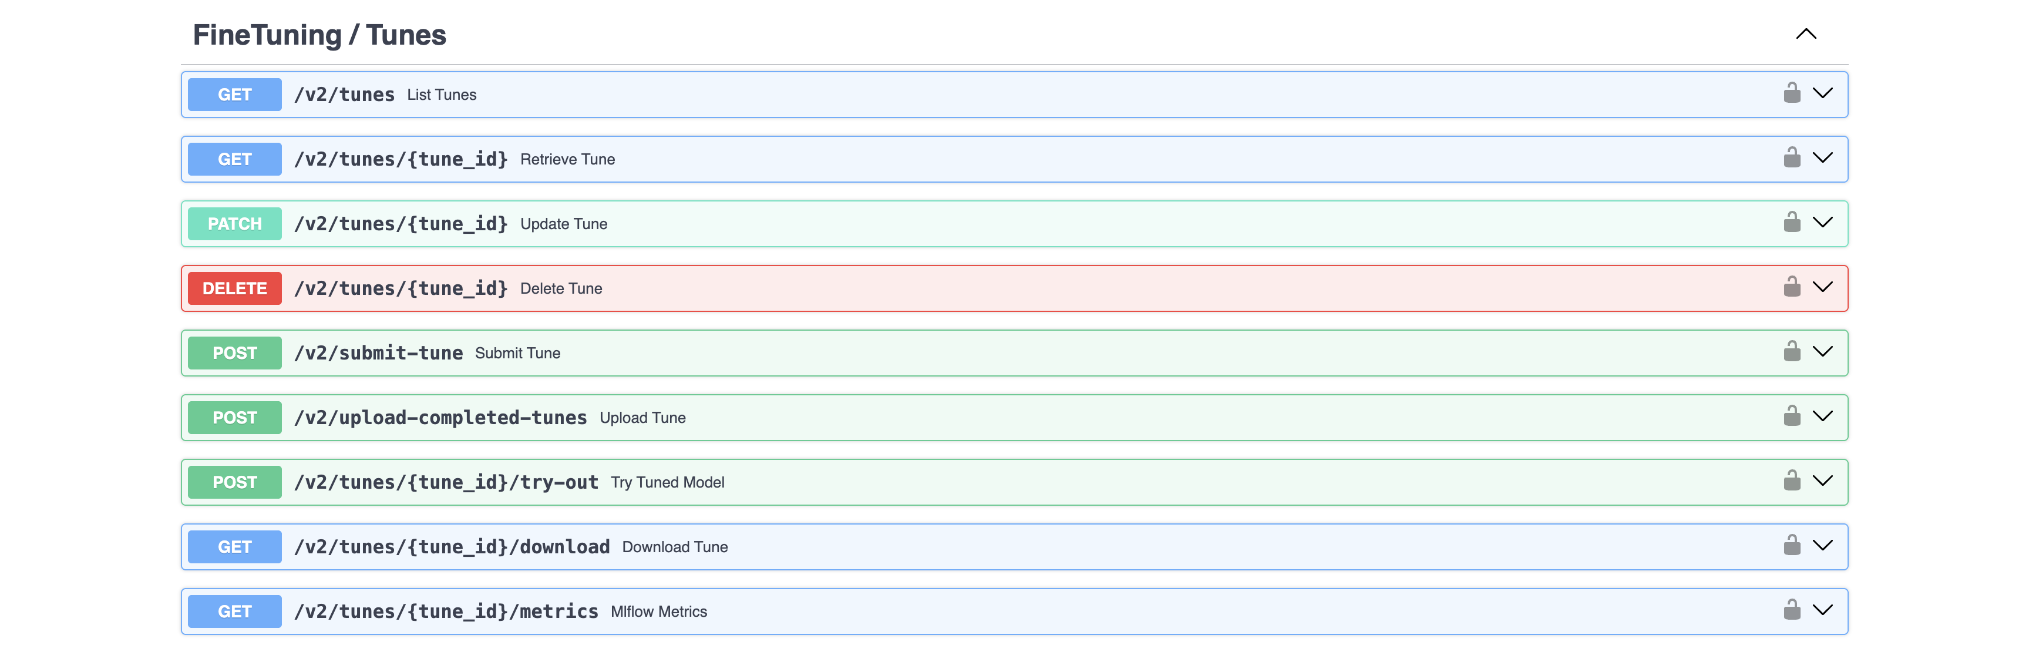This screenshot has height=662, width=2029.
Task: Expand the List Tunes endpoint chevron
Action: (x=1823, y=93)
